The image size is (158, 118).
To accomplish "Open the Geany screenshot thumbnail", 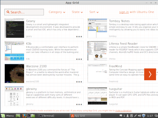I will click(14, 28).
